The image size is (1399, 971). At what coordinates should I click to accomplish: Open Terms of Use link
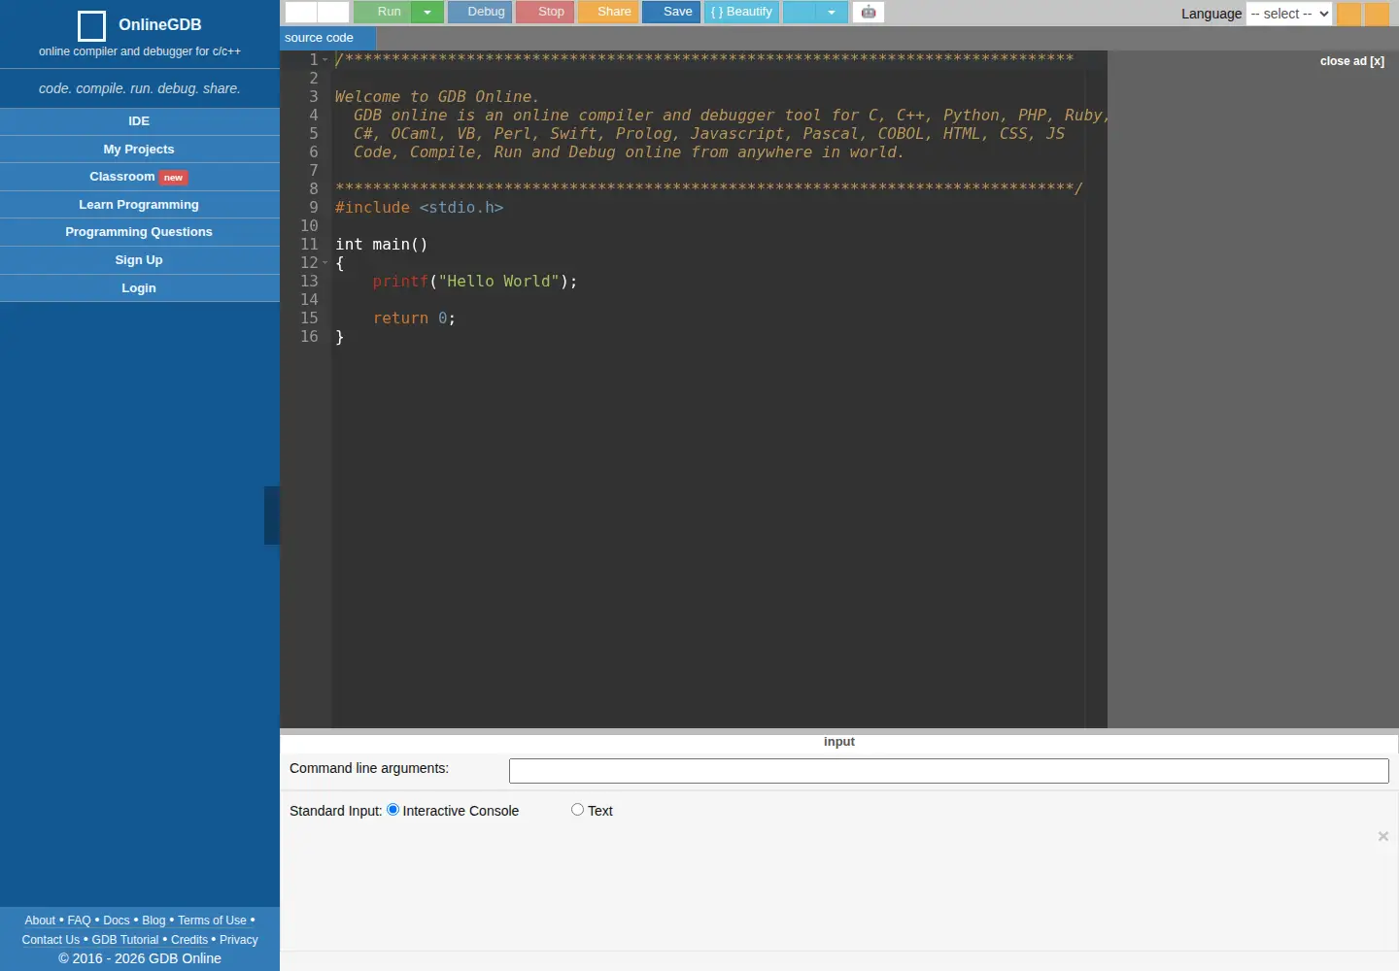tap(212, 921)
